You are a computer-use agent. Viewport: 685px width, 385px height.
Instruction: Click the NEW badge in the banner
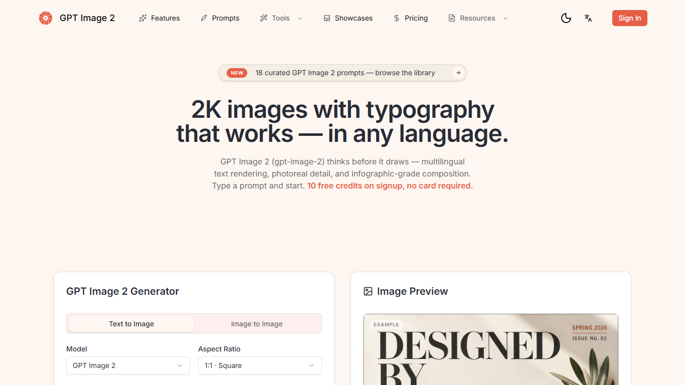[x=237, y=73]
